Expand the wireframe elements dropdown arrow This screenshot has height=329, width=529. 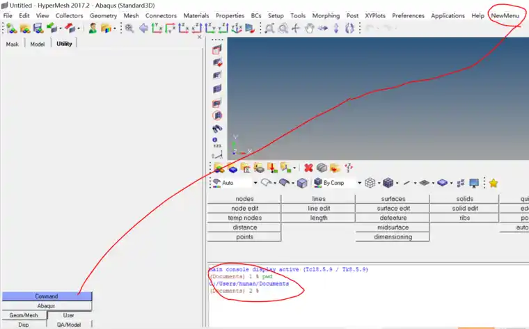(x=379, y=183)
